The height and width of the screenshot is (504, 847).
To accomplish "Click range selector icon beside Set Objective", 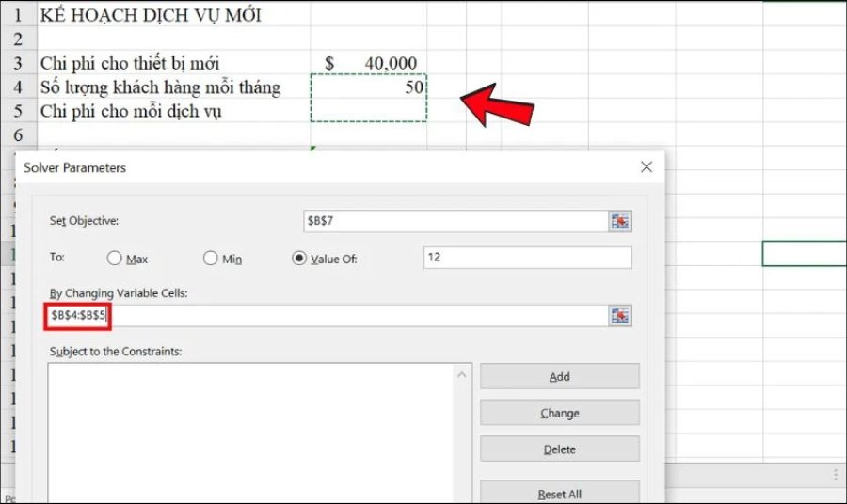I will click(x=619, y=222).
